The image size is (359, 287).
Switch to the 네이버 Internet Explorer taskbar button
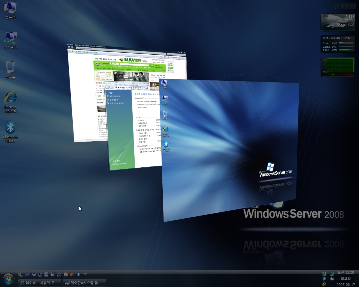click(x=40, y=283)
